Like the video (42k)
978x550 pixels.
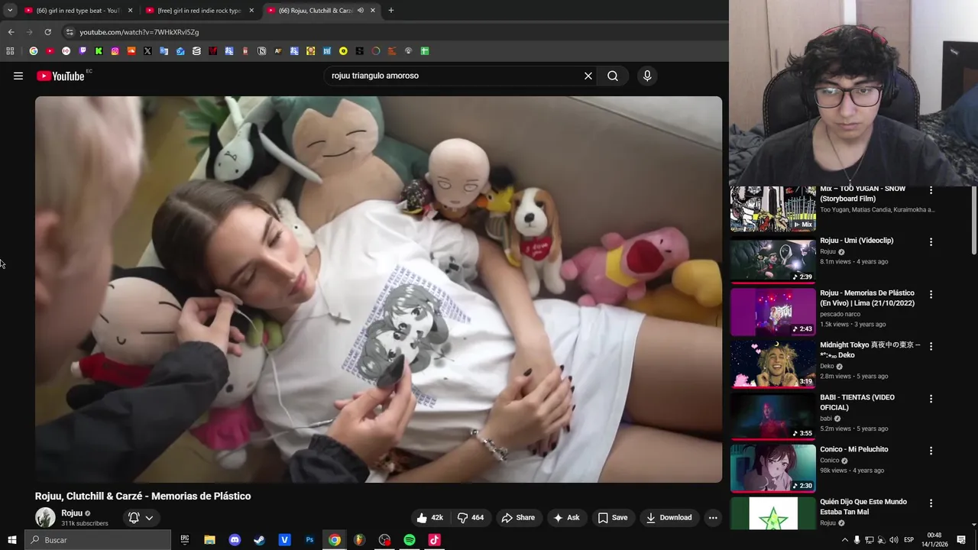click(x=430, y=517)
